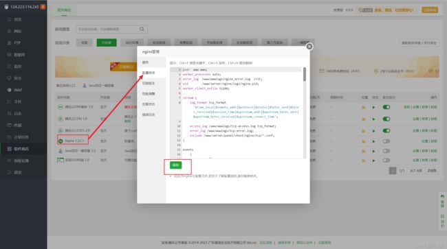The width and height of the screenshot is (447, 249).
Task: Open 网站 in the sidebar
Action: click(x=18, y=31)
